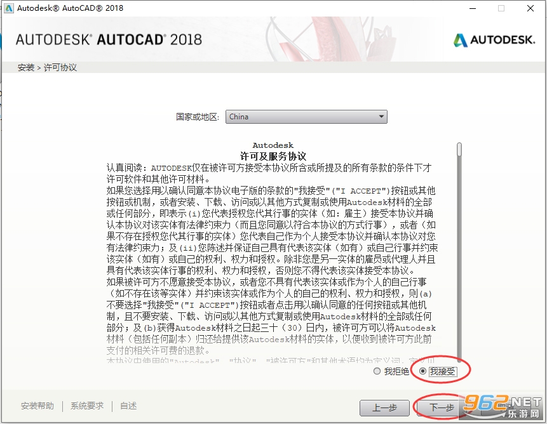Click the 国家或地区 label
547x424 pixels.
(x=198, y=117)
